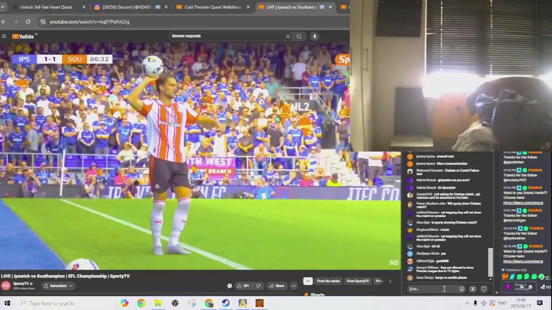Open Copilot from the taskbar
This screenshot has width=552, height=310.
tap(125, 303)
